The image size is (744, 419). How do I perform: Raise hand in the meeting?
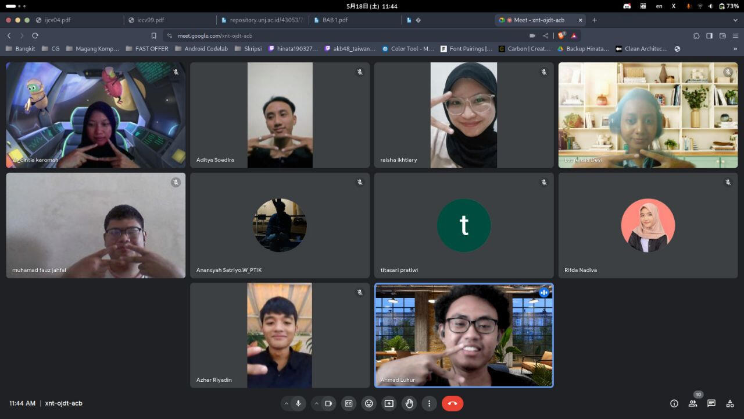click(x=409, y=403)
